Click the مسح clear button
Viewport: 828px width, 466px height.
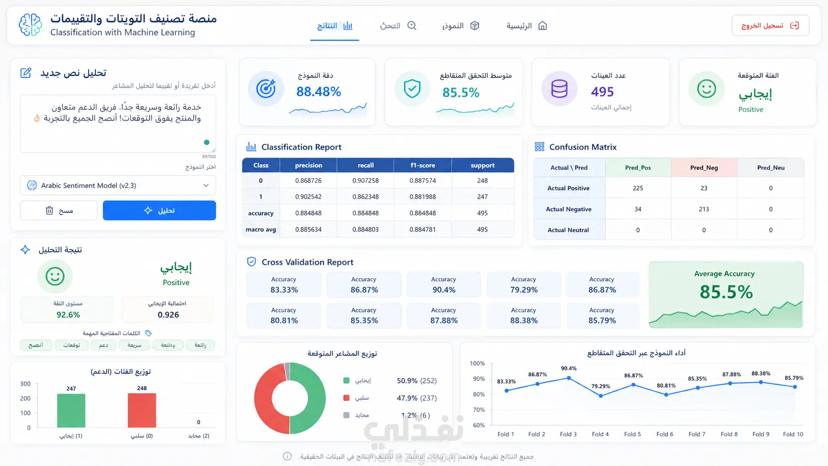[59, 210]
